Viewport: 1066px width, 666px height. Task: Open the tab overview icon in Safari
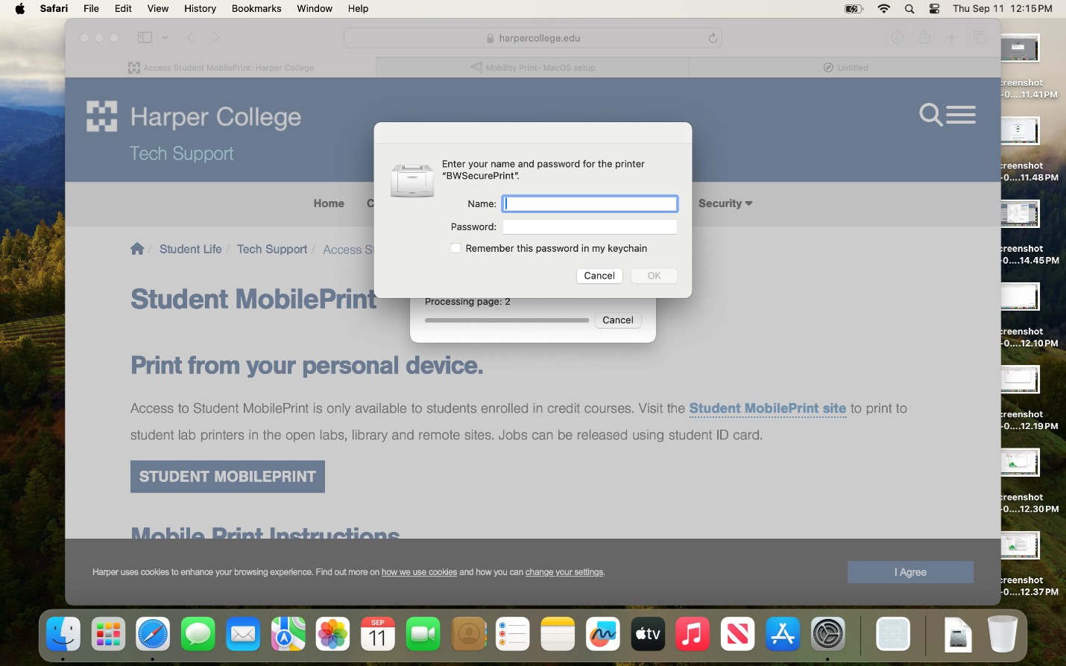[x=980, y=37]
